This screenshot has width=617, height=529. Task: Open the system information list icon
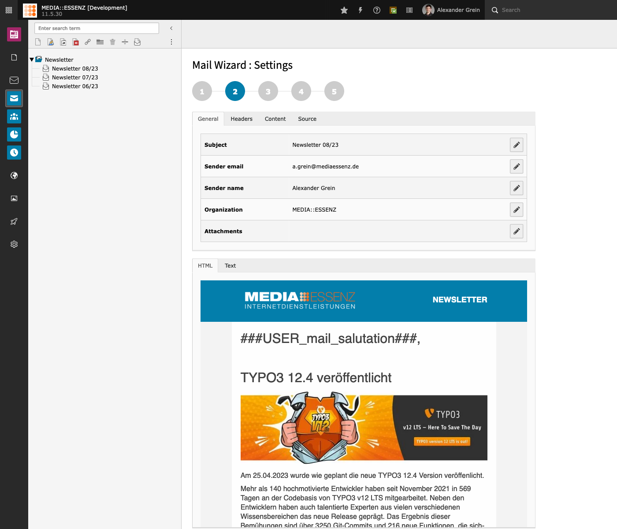tap(409, 10)
